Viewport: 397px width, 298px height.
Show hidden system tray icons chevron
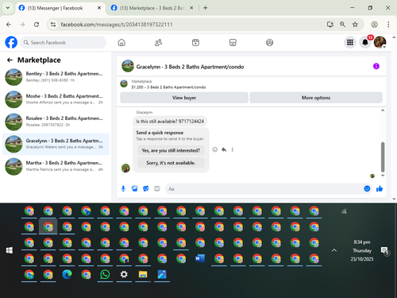(334, 250)
